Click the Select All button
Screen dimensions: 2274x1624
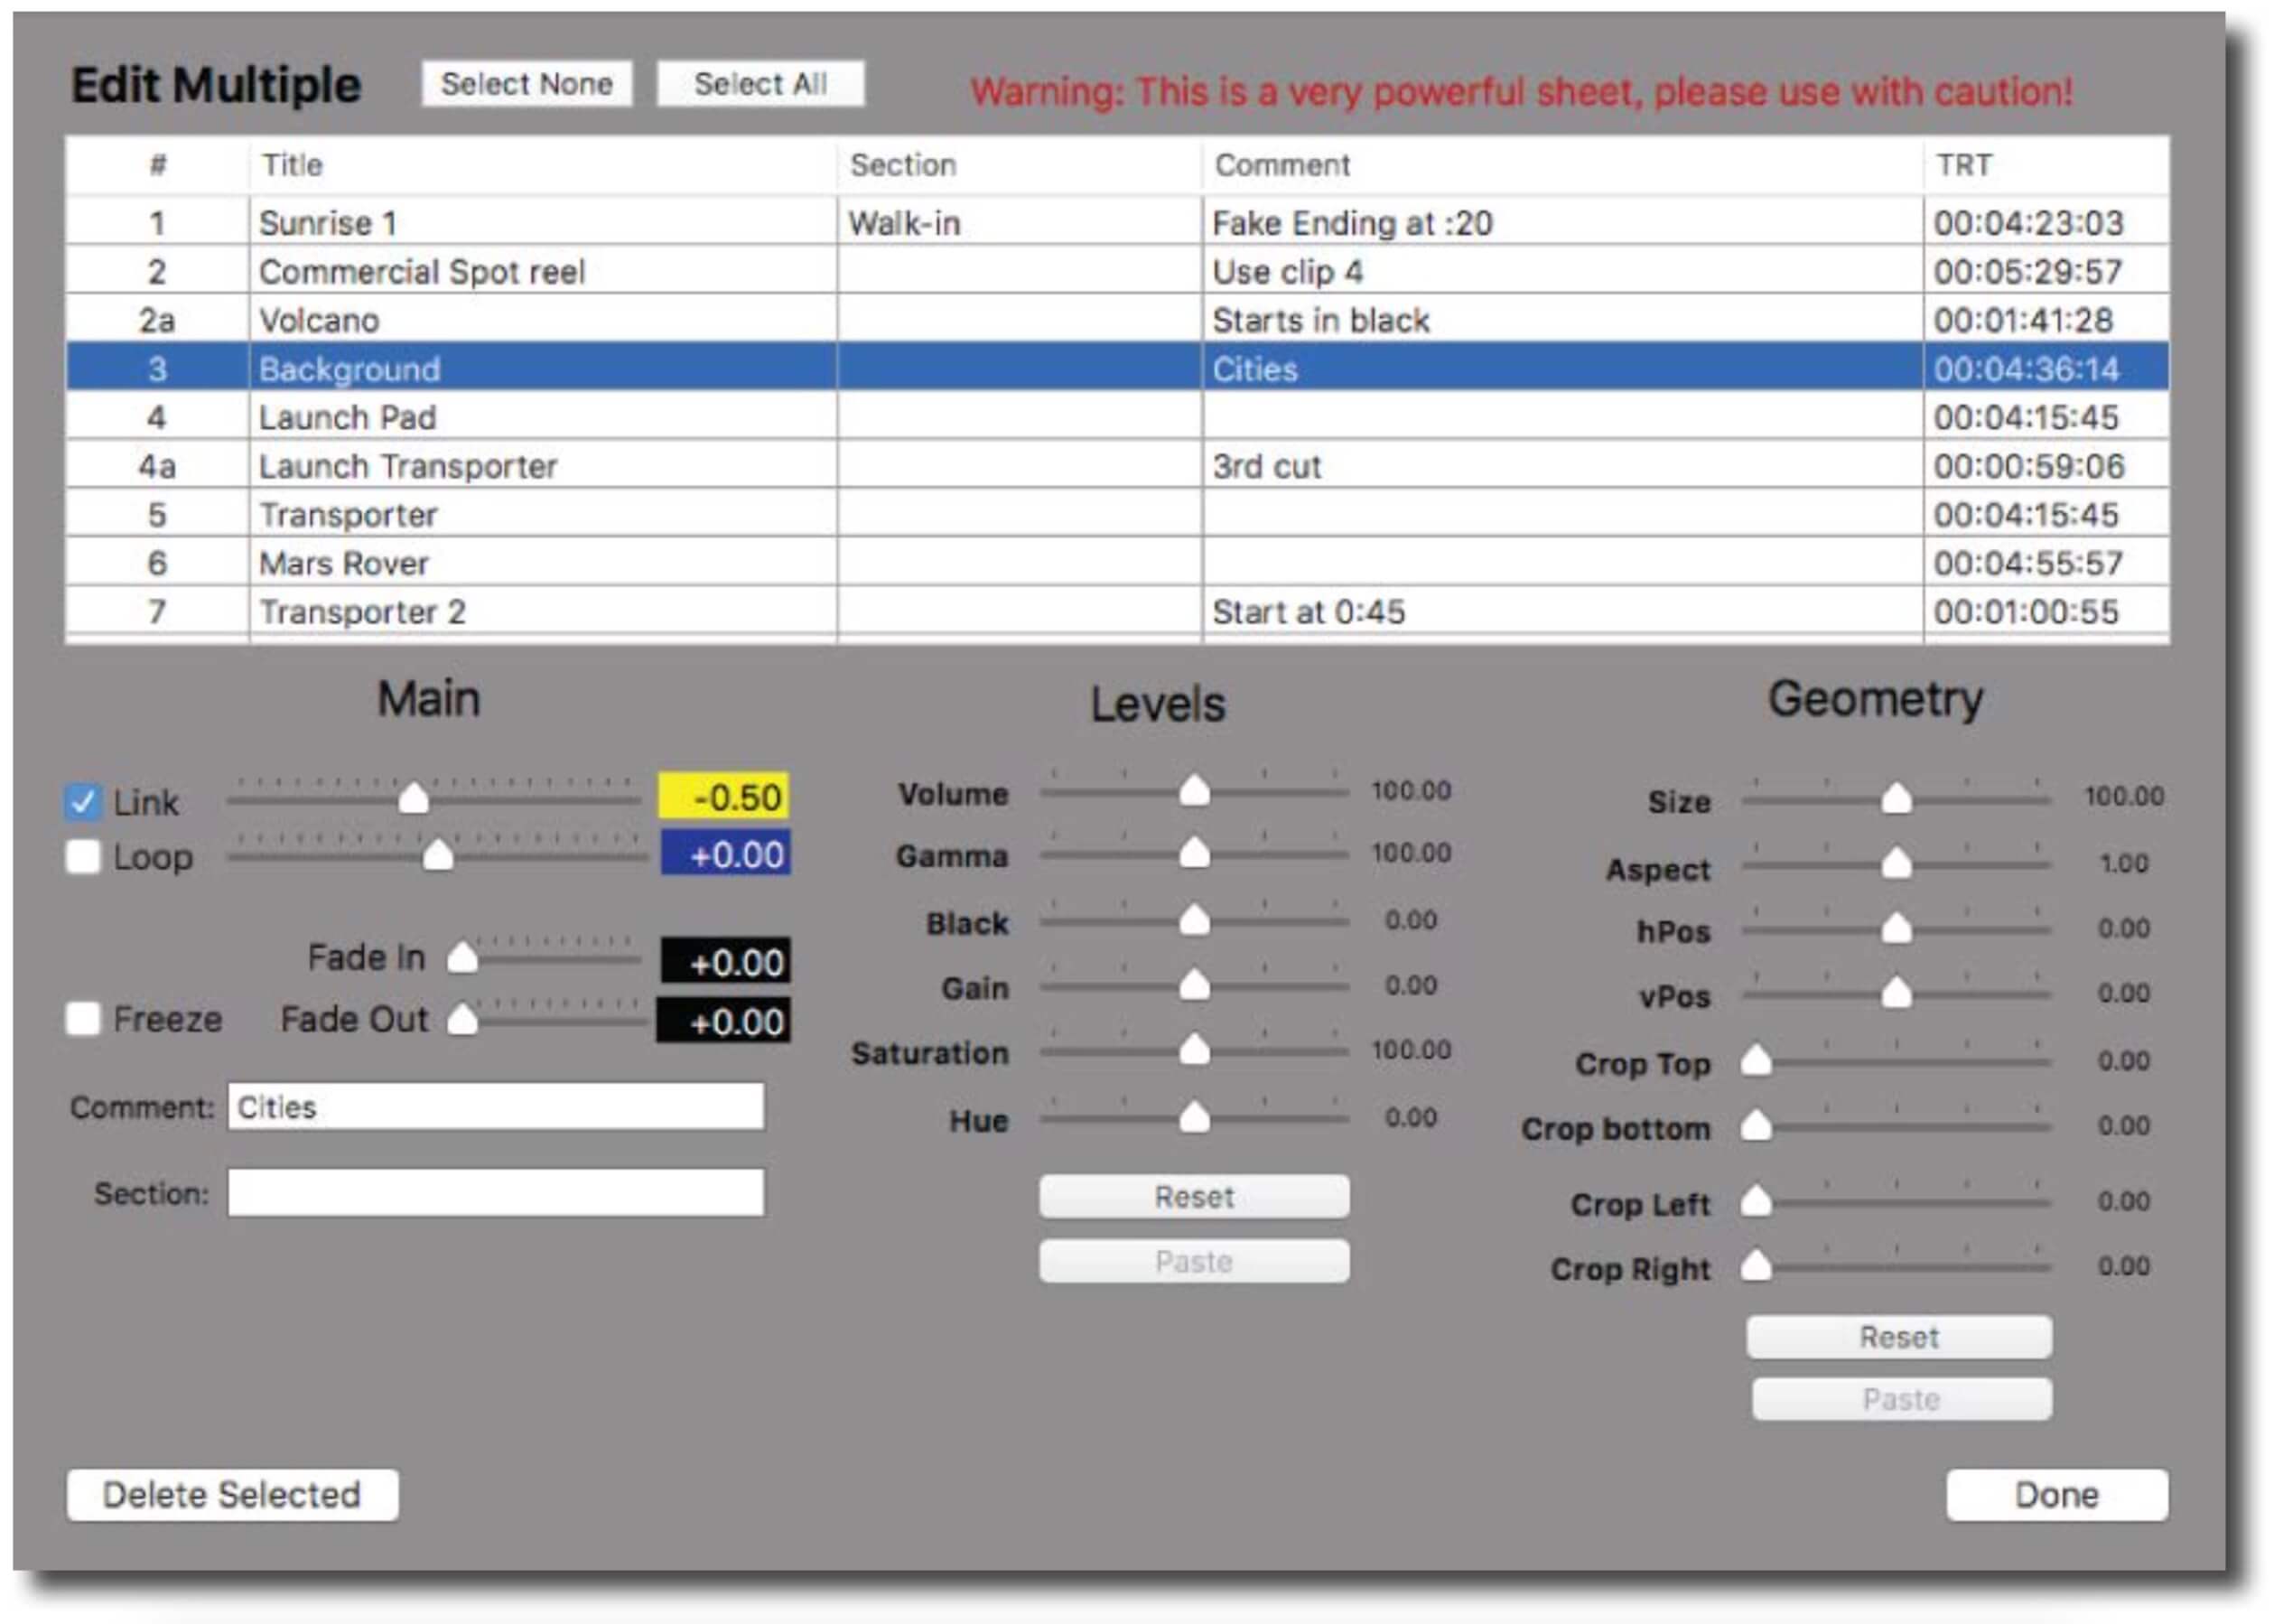(760, 84)
